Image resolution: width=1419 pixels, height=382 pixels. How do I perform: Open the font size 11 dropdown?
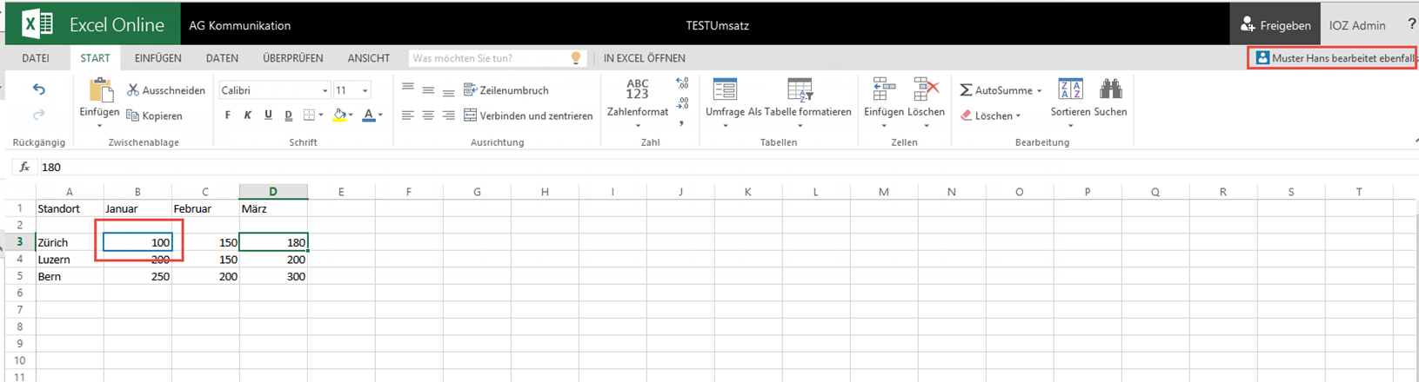pyautogui.click(x=365, y=90)
